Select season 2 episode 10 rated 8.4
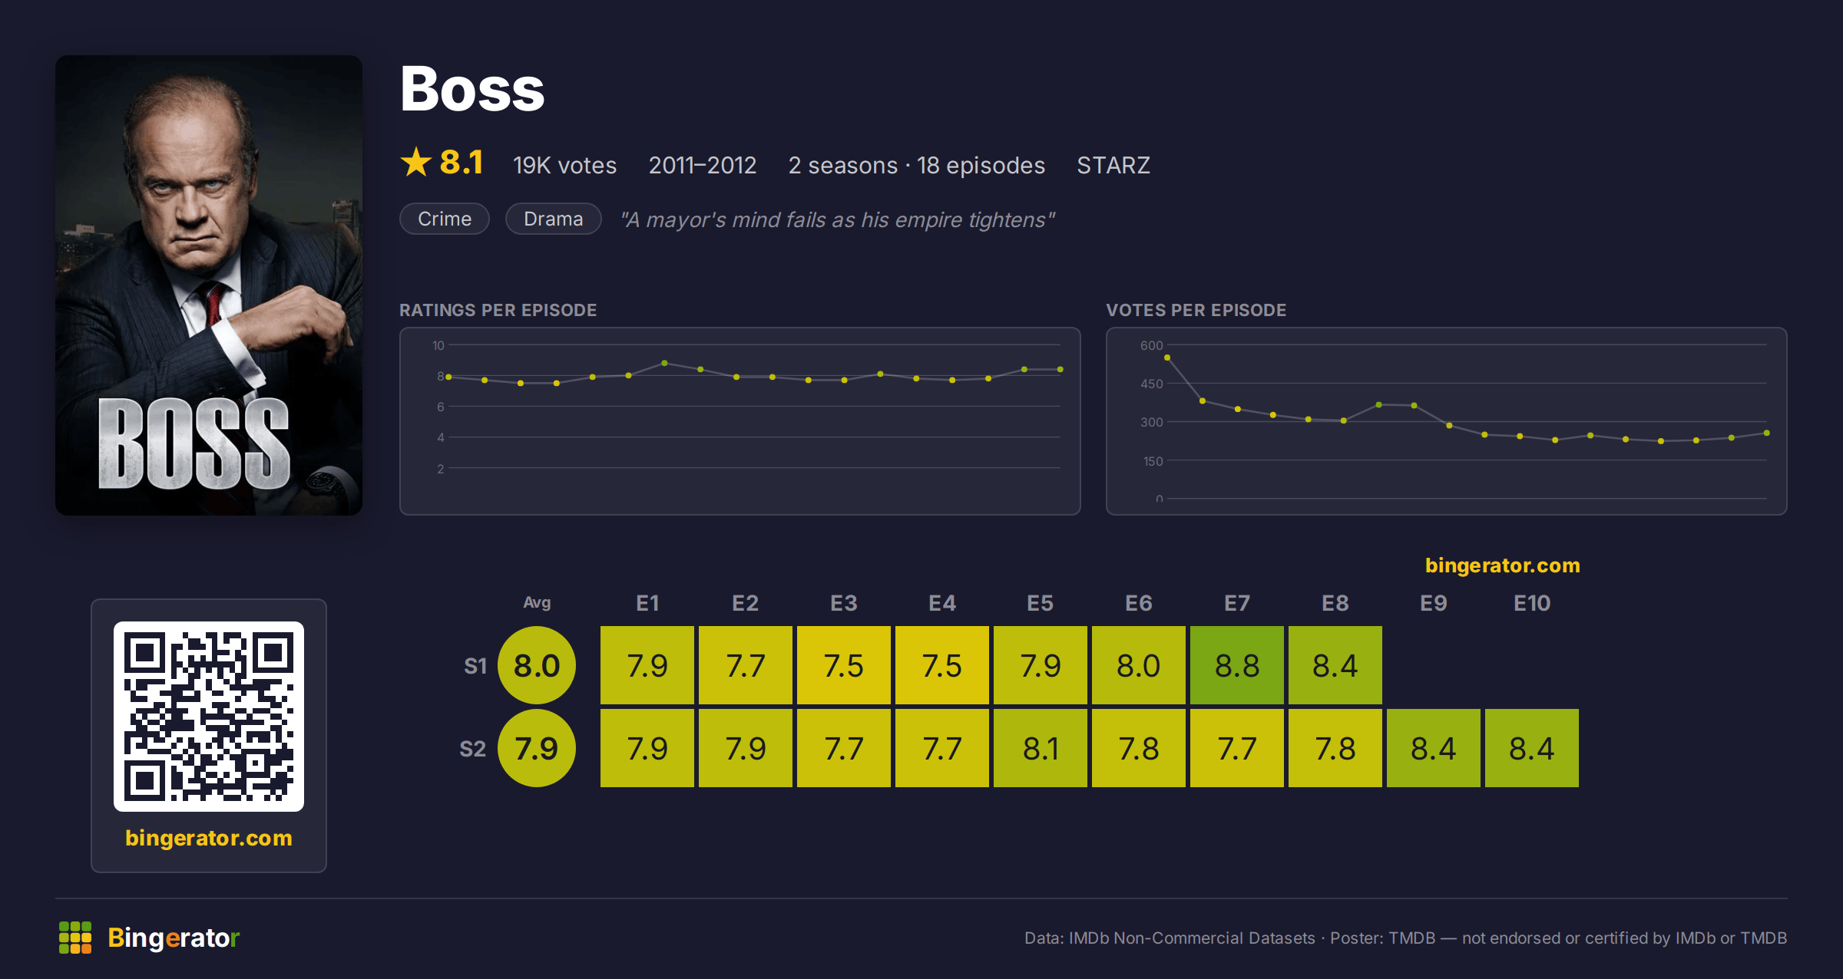1843x979 pixels. click(x=1532, y=748)
